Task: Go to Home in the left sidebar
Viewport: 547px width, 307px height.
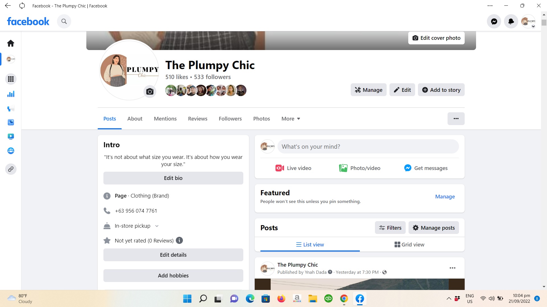Action: 11,43
